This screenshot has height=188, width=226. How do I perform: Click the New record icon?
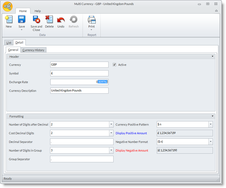pos(9,20)
